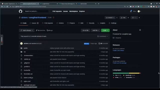Switch to the Settings tab
The width and height of the screenshot is (160, 90).
(x=112, y=23)
